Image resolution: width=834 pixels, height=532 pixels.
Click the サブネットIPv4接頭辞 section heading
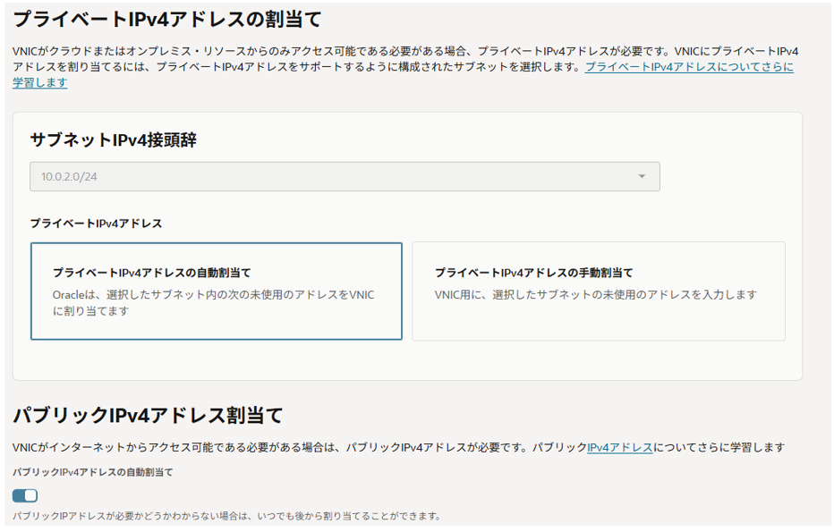tap(113, 139)
